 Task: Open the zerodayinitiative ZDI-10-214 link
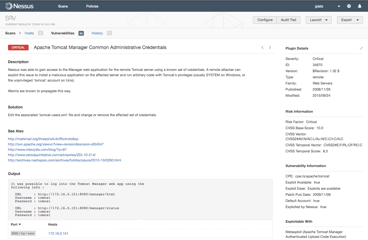(52, 155)
